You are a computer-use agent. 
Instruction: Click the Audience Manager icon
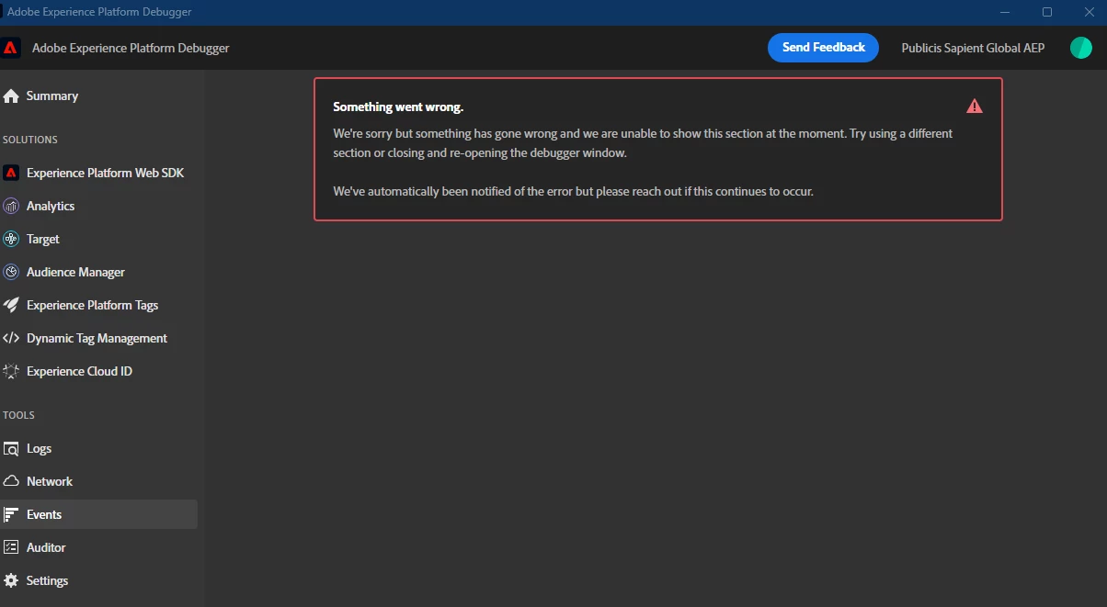point(11,272)
